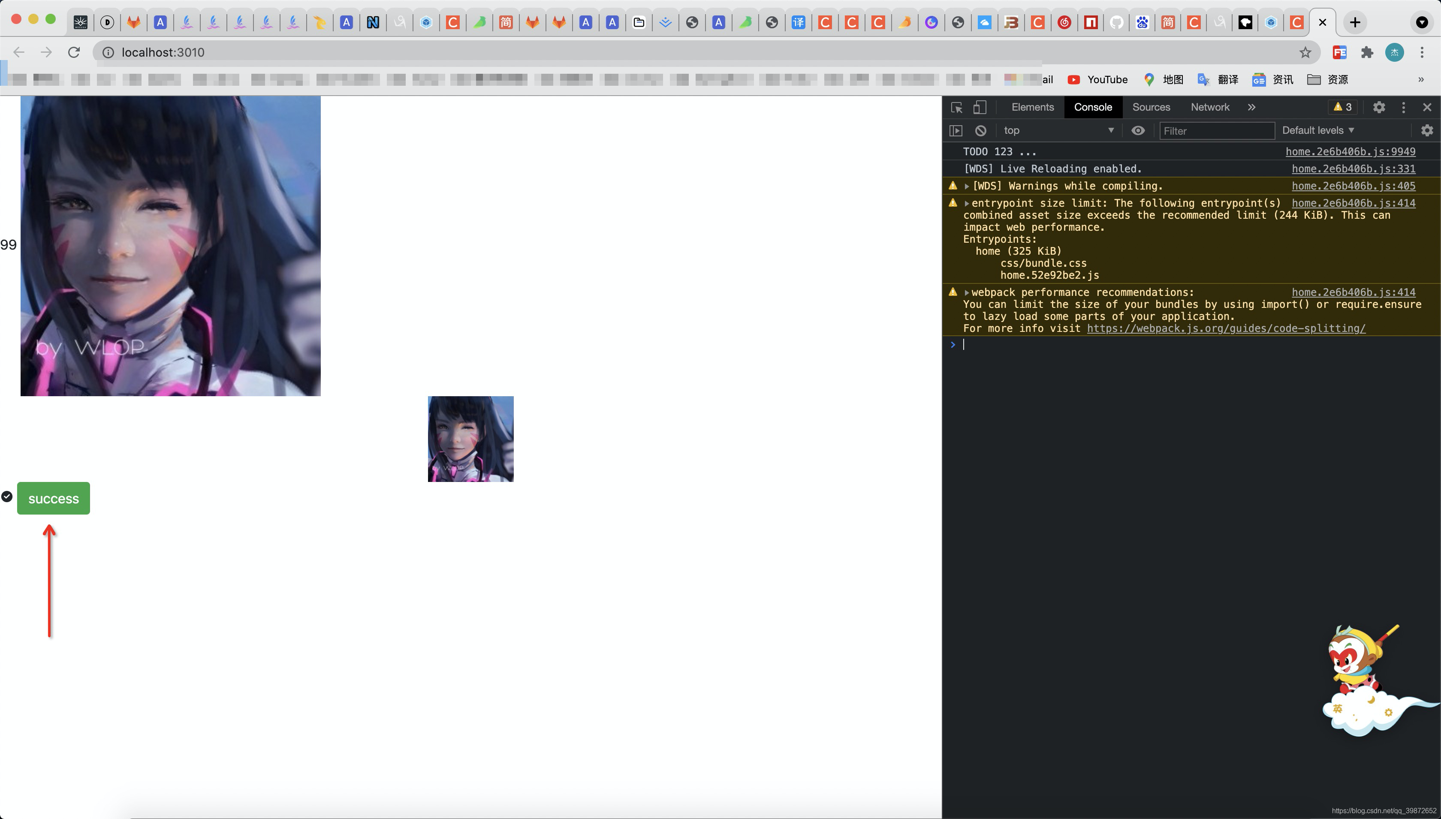
Task: Toggle the device toolbar in DevTools
Action: tap(980, 108)
